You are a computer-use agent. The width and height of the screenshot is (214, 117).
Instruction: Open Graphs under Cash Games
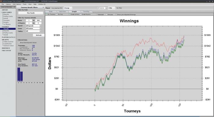(6, 22)
